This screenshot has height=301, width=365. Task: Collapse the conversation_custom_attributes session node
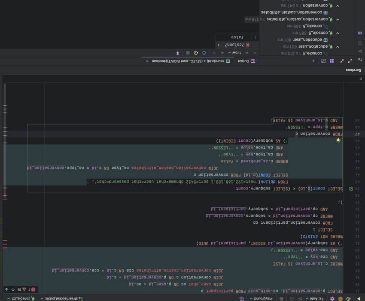coord(338,19)
